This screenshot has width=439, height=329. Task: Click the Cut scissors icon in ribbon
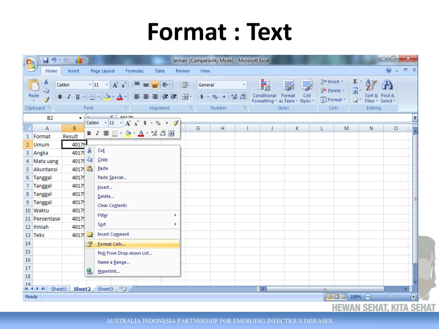pyautogui.click(x=46, y=82)
